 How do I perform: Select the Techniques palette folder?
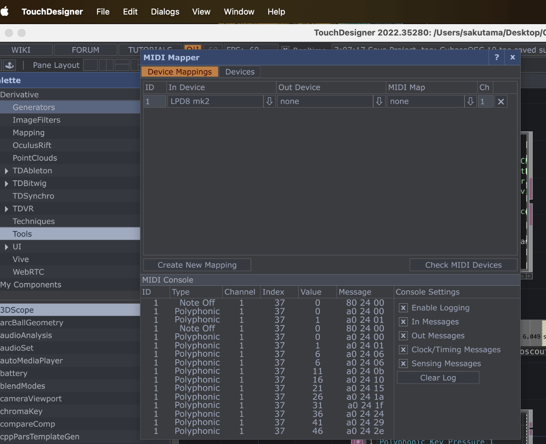[x=70, y=221]
